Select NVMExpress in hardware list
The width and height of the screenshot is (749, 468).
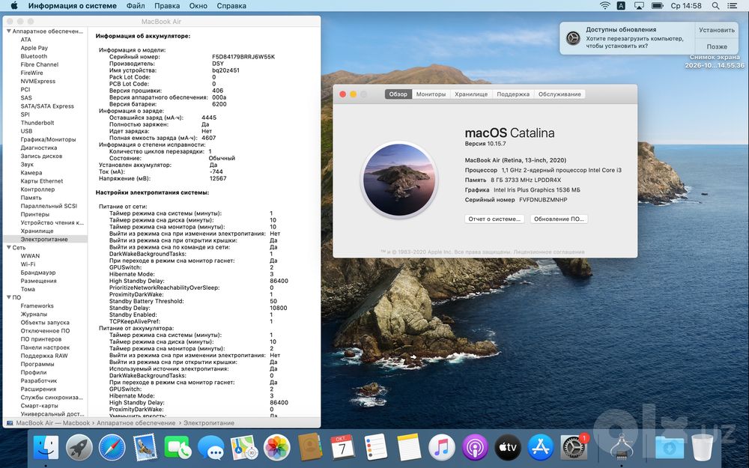click(x=37, y=81)
